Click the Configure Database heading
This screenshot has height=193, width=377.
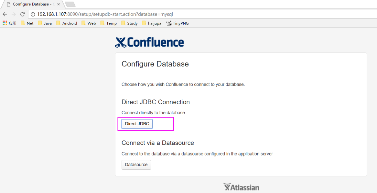(x=155, y=64)
